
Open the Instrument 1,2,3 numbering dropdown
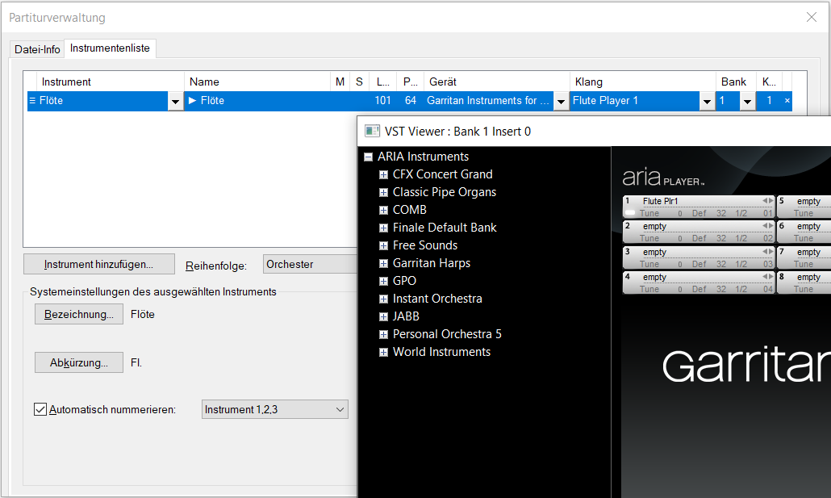coord(275,409)
